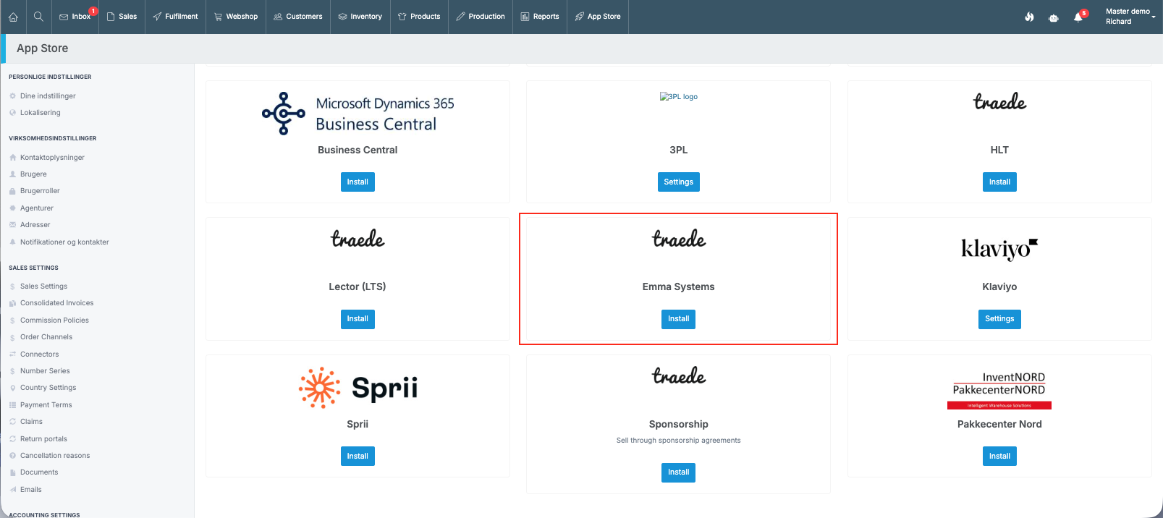Viewport: 1163px width, 518px height.
Task: Open Claims in sidebar
Action: coord(31,422)
